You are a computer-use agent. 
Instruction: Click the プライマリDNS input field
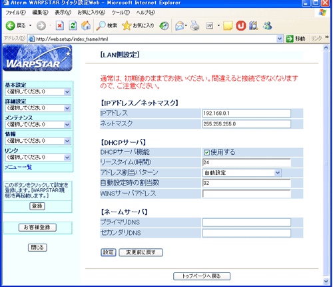pos(246,222)
